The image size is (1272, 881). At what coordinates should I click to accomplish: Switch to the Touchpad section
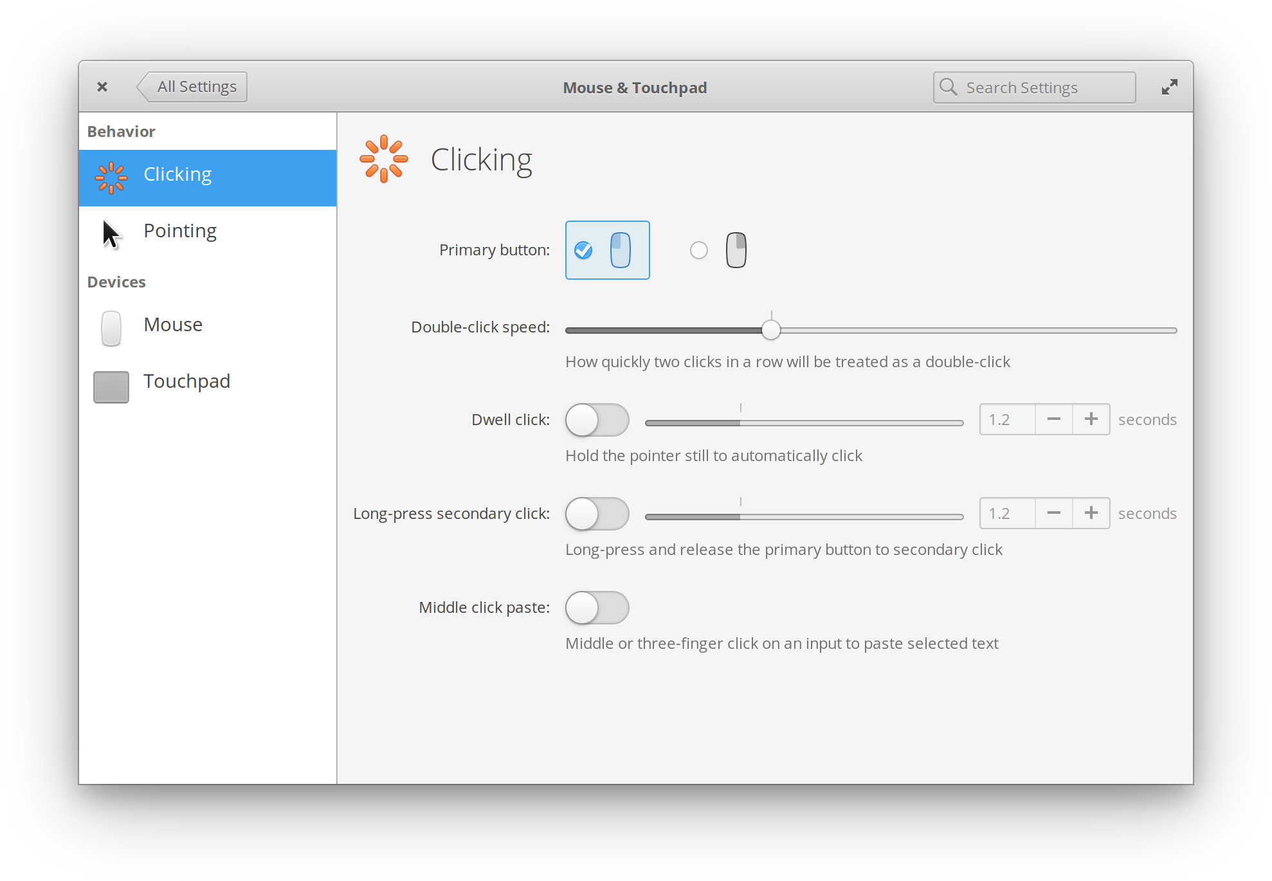coord(186,381)
